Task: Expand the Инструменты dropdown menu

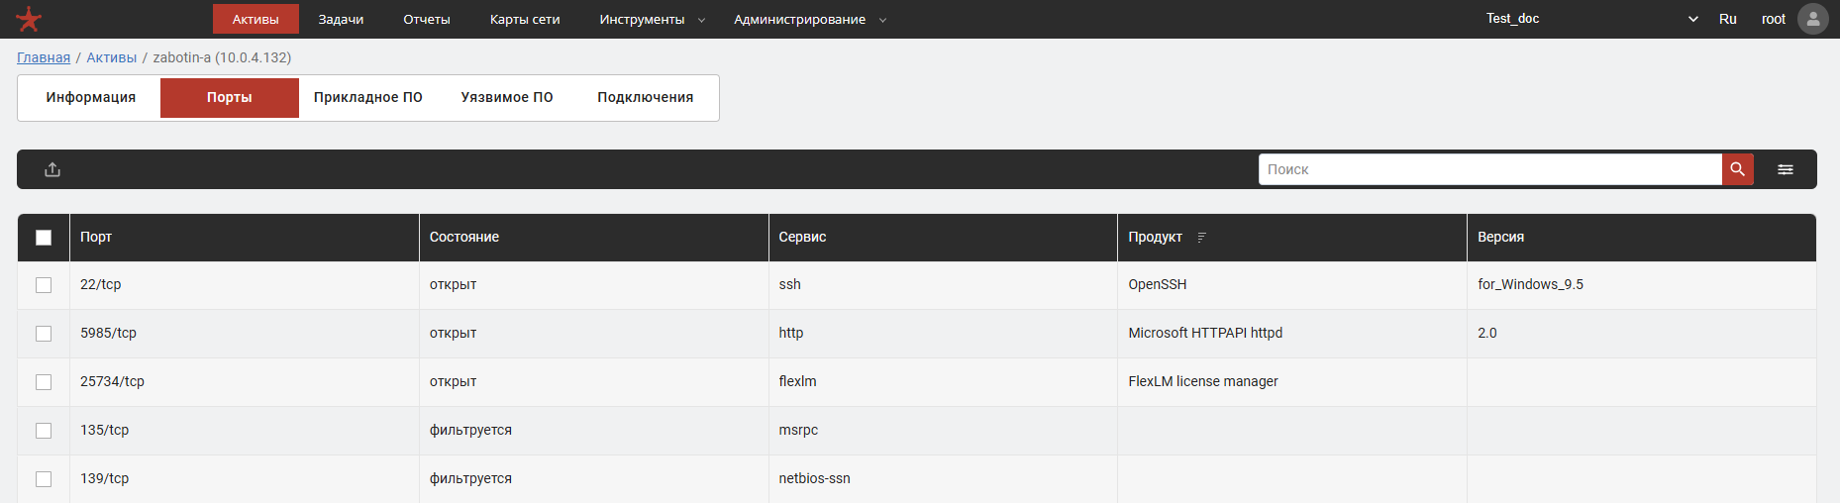Action: [652, 20]
